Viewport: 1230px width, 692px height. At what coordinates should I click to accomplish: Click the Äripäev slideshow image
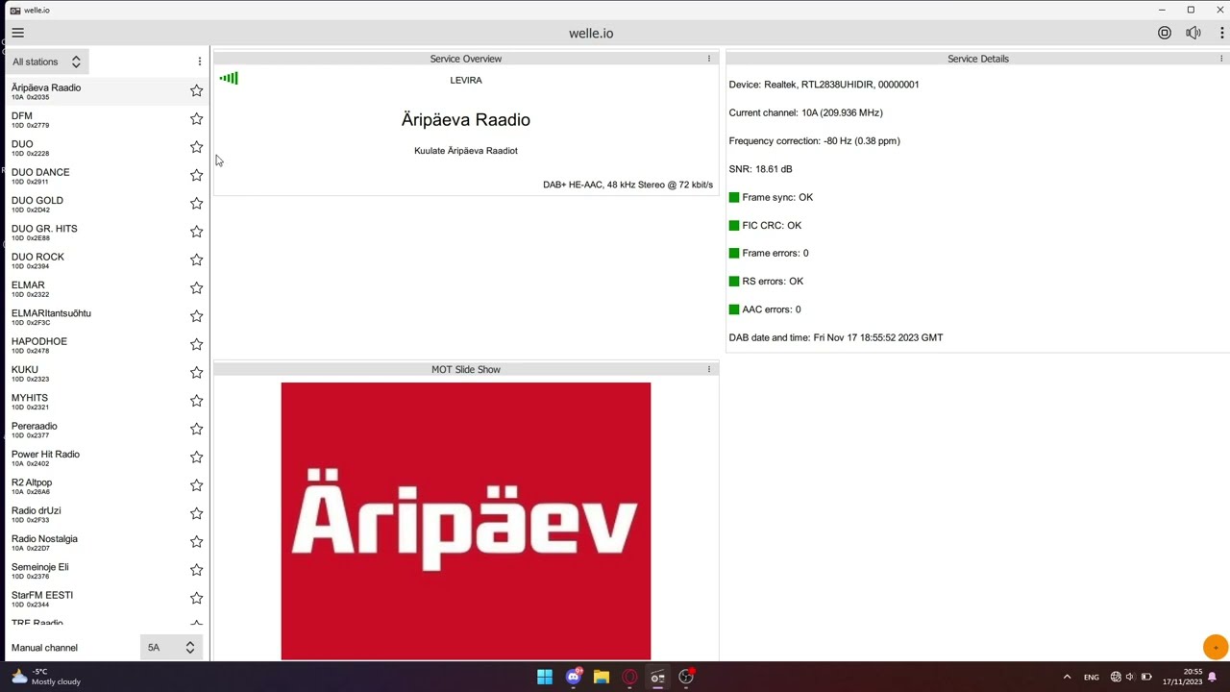click(466, 521)
